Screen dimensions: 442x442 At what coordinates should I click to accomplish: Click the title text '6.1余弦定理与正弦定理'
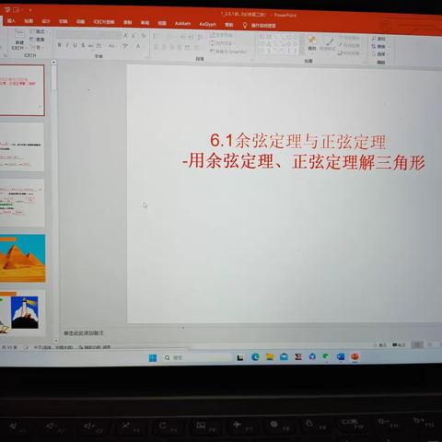[297, 141]
